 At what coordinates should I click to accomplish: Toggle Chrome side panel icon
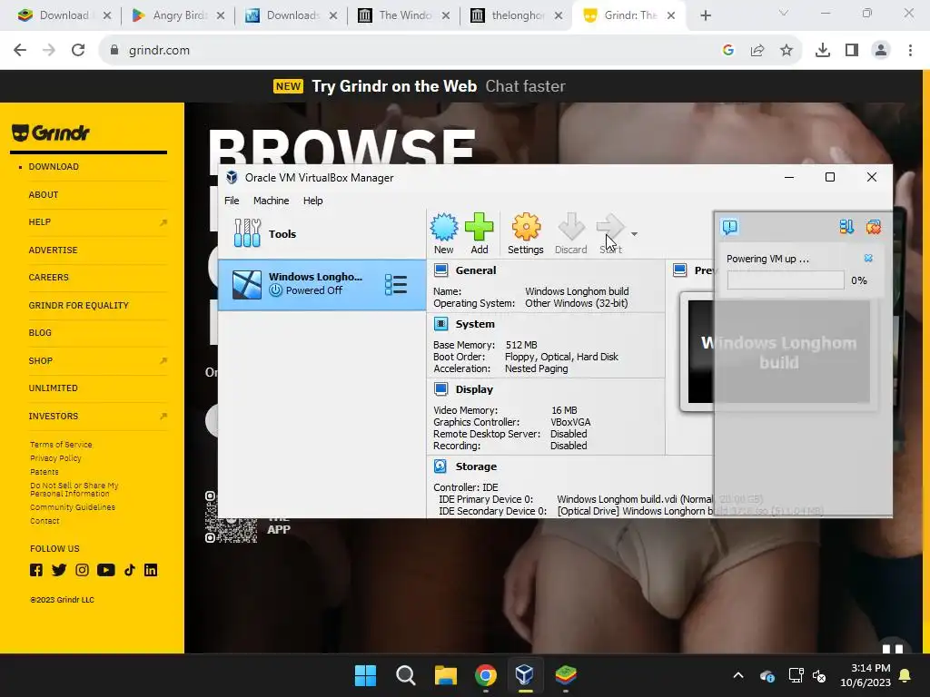[852, 51]
